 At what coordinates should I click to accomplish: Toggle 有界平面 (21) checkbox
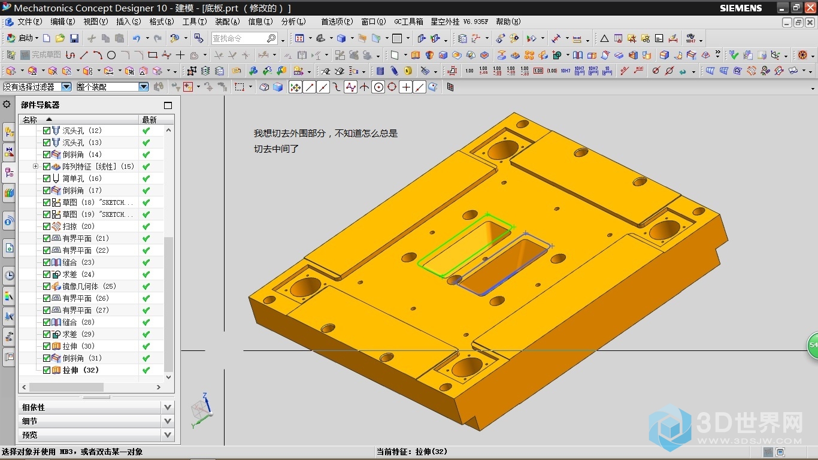pos(47,238)
